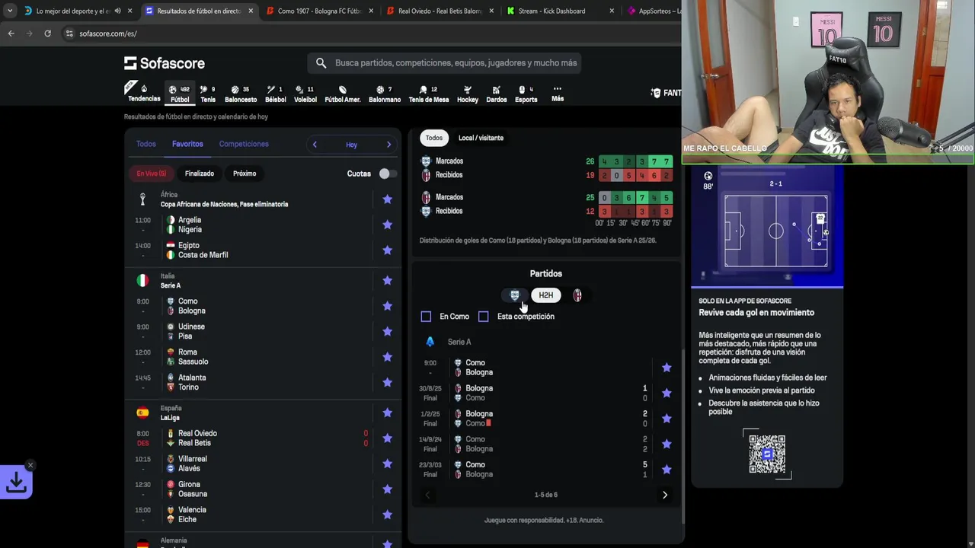Filter by Próximo matches

[x=245, y=174]
